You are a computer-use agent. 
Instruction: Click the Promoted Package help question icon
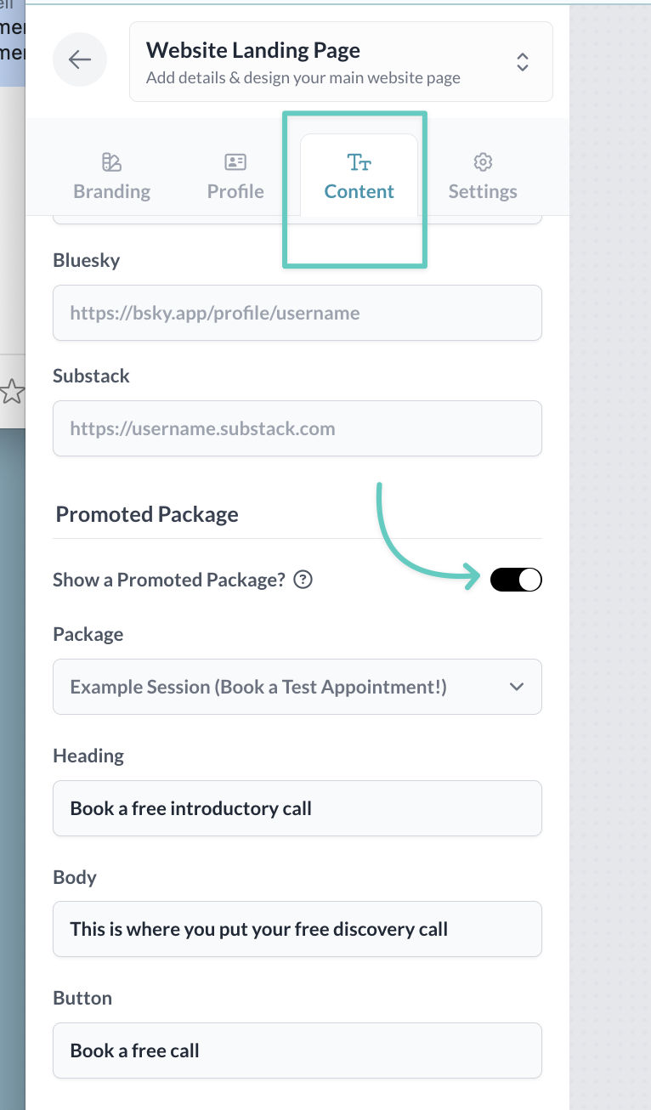pyautogui.click(x=303, y=580)
